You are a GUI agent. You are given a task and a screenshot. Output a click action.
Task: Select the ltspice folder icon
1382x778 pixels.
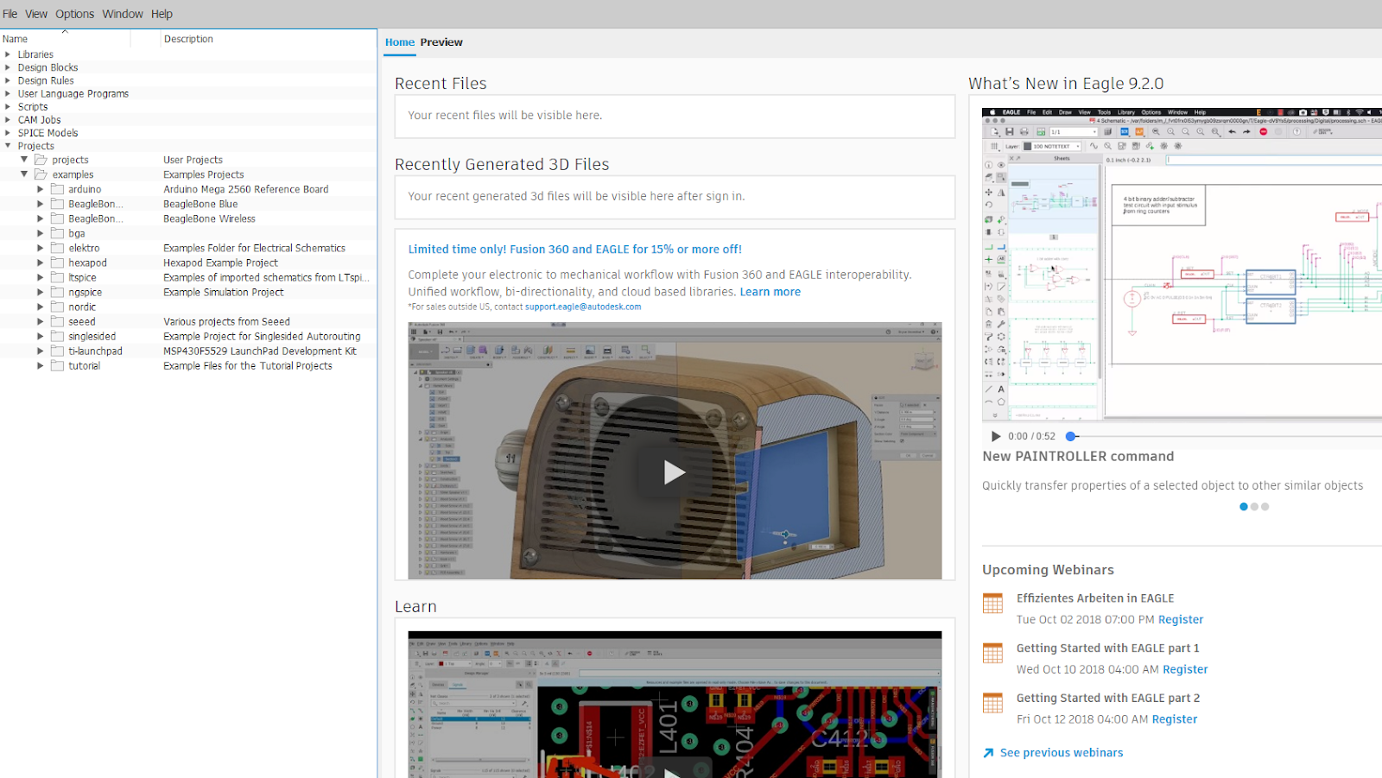point(58,277)
